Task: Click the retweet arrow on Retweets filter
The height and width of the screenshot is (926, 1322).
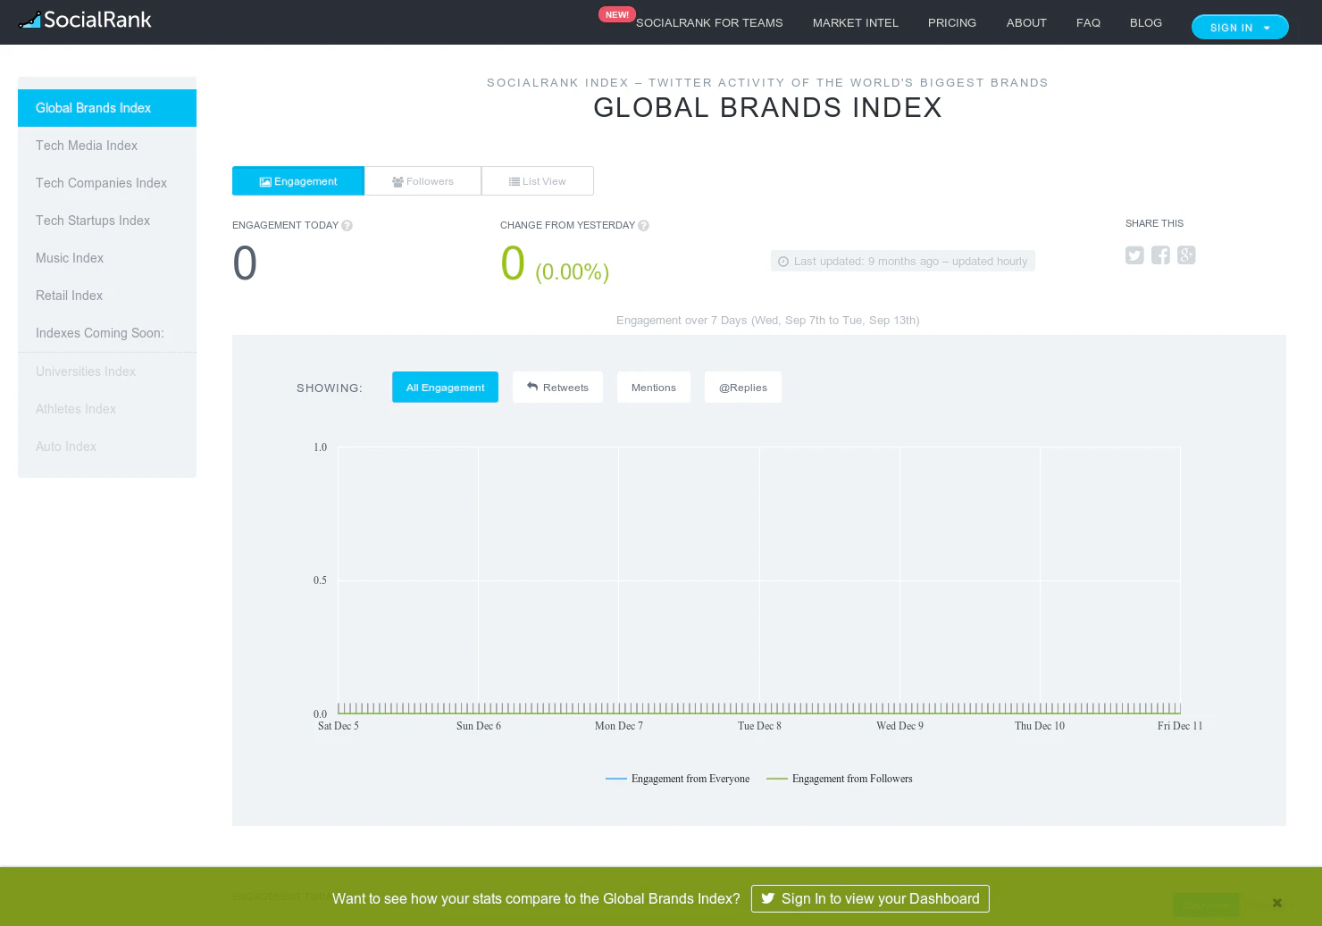Action: click(x=534, y=387)
